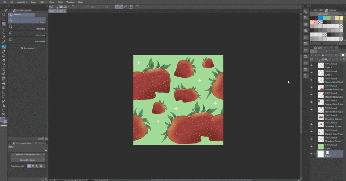Choose the Light table sub tool
The width and height of the screenshot is (346, 181).
point(27,33)
